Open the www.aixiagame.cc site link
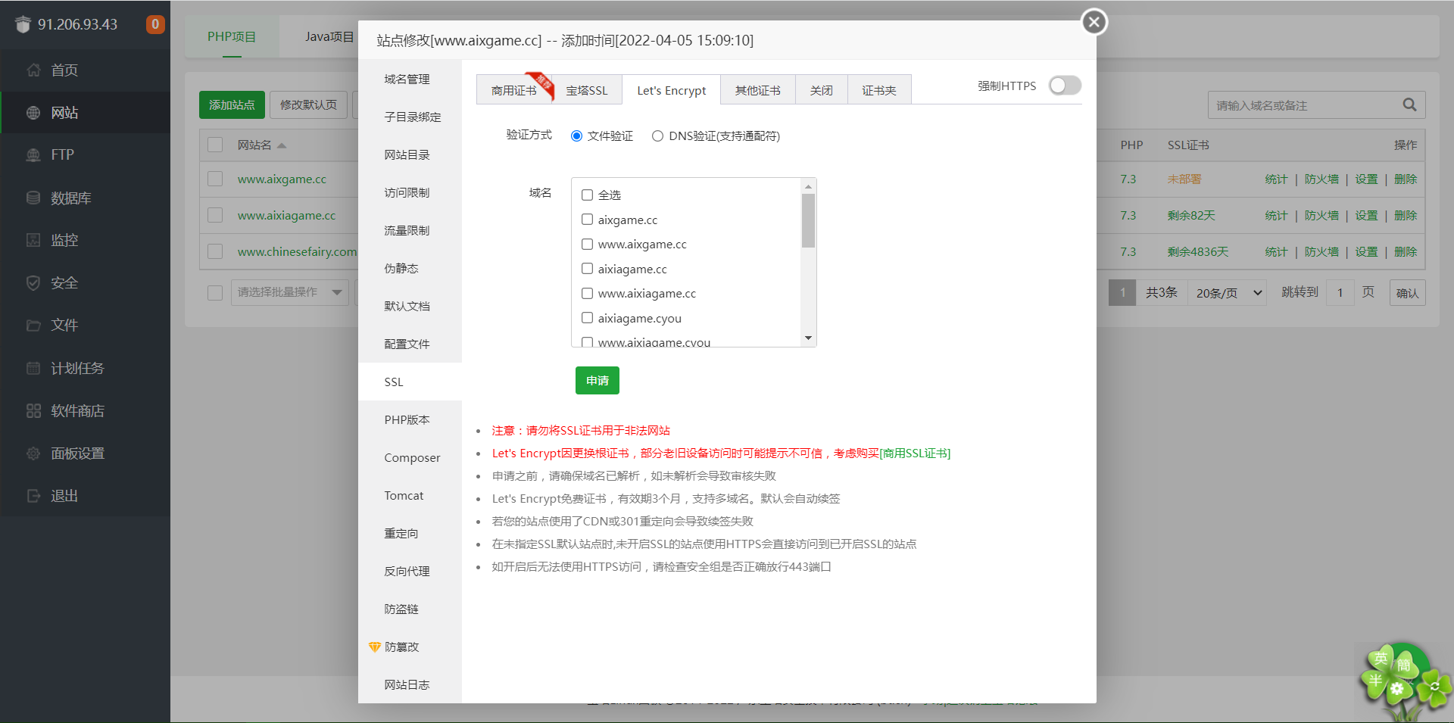Screen dimensions: 1454x723 286,215
